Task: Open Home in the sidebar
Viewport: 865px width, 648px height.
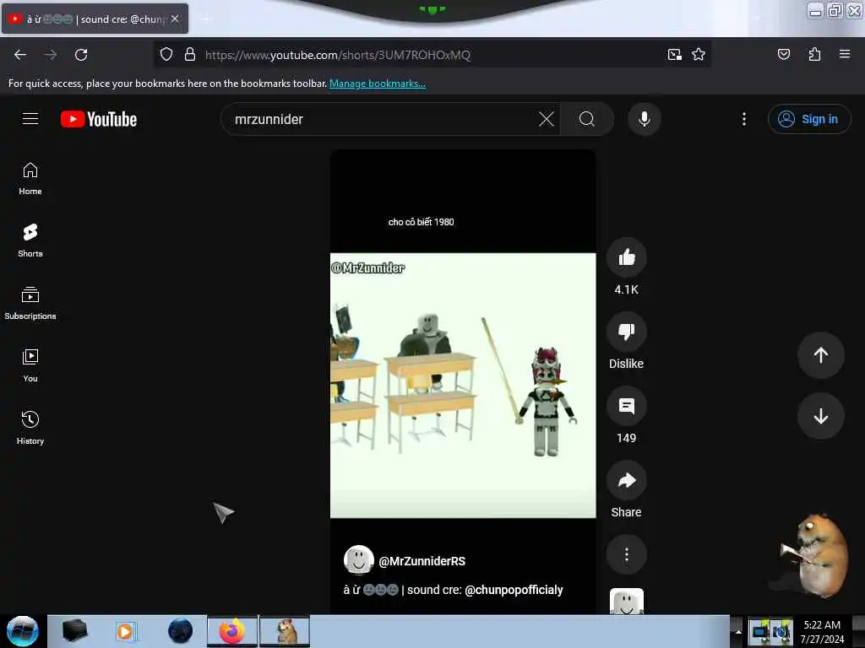Action: (x=30, y=179)
